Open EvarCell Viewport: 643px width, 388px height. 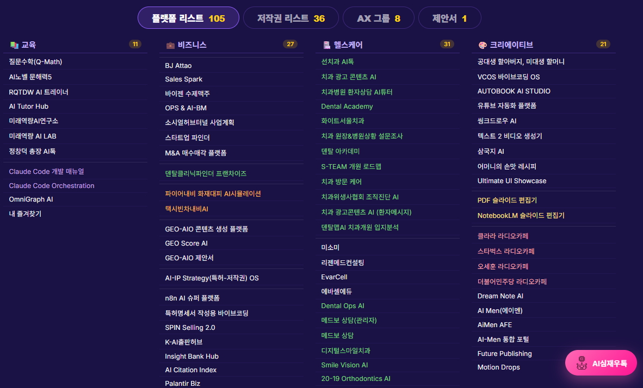click(x=334, y=277)
